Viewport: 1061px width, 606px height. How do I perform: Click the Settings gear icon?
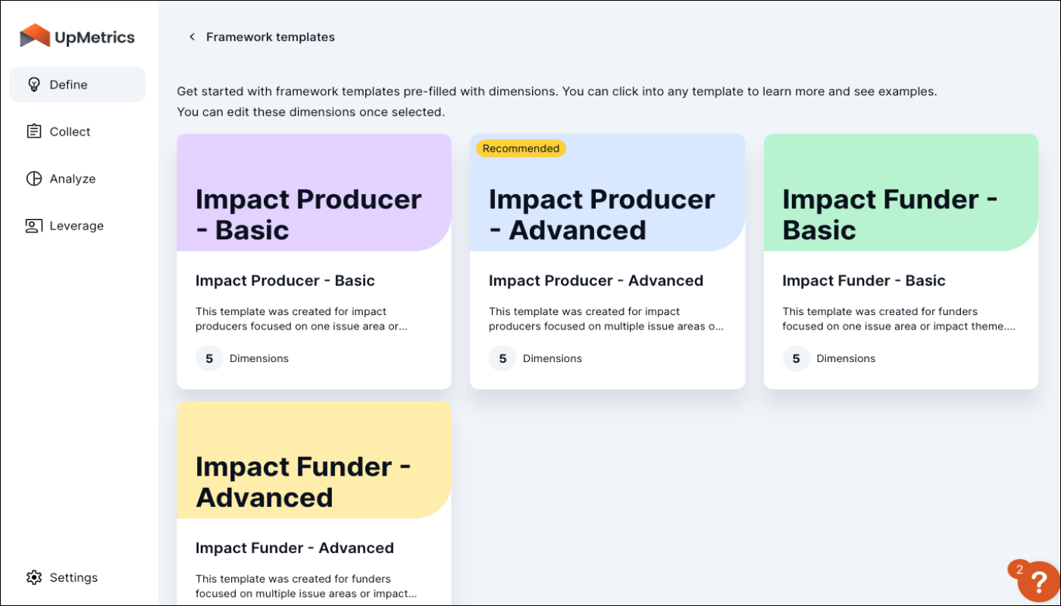pyautogui.click(x=33, y=577)
